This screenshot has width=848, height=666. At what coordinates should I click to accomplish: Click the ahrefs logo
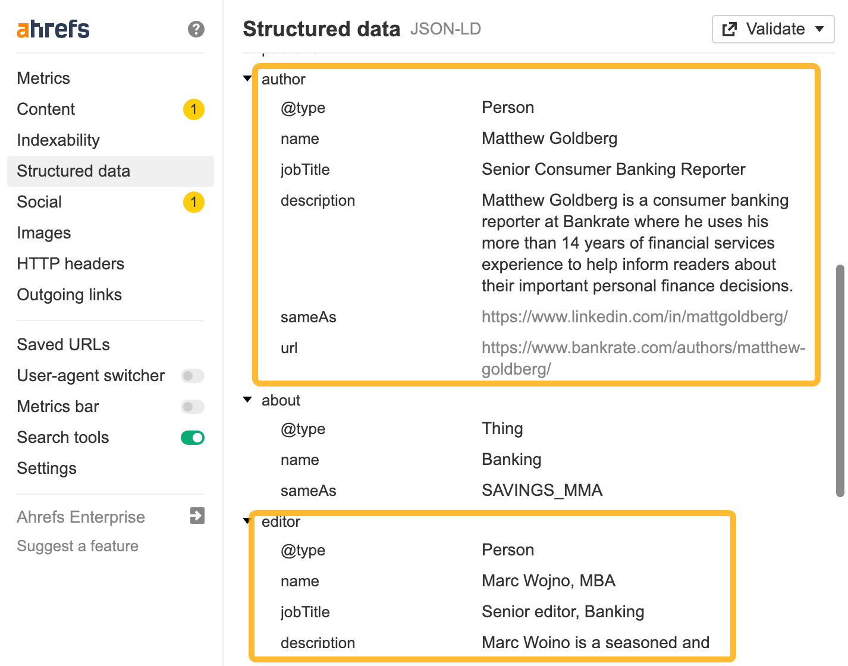pyautogui.click(x=52, y=28)
